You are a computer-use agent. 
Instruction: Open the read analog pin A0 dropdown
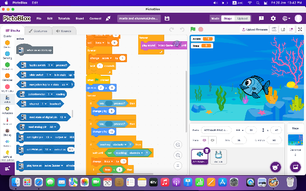53,127
